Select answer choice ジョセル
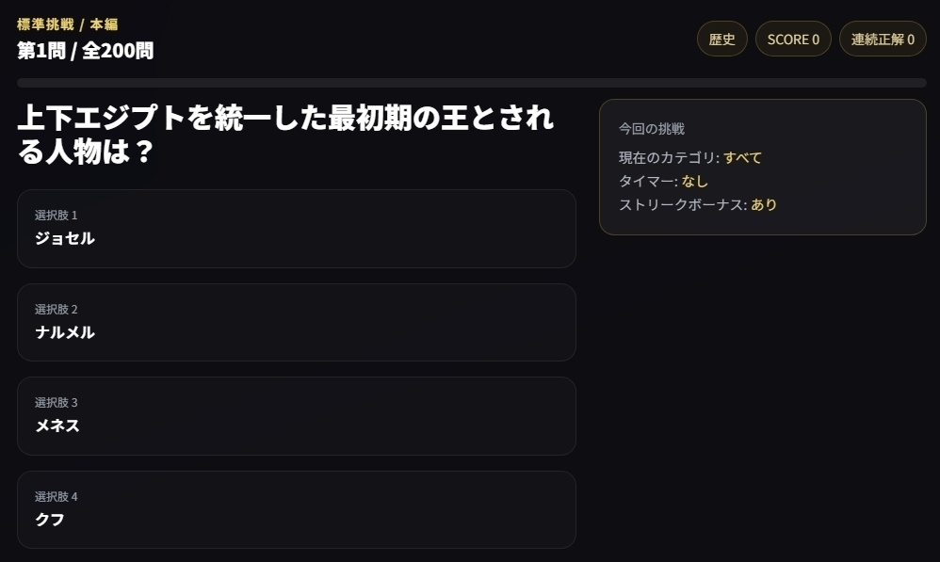 pos(297,229)
